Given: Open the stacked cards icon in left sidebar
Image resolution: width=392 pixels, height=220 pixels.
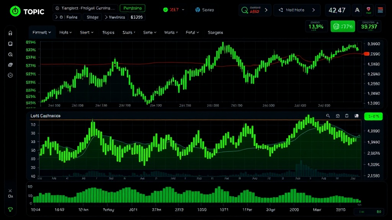Looking at the screenshot, I should pyautogui.click(x=10, y=65).
